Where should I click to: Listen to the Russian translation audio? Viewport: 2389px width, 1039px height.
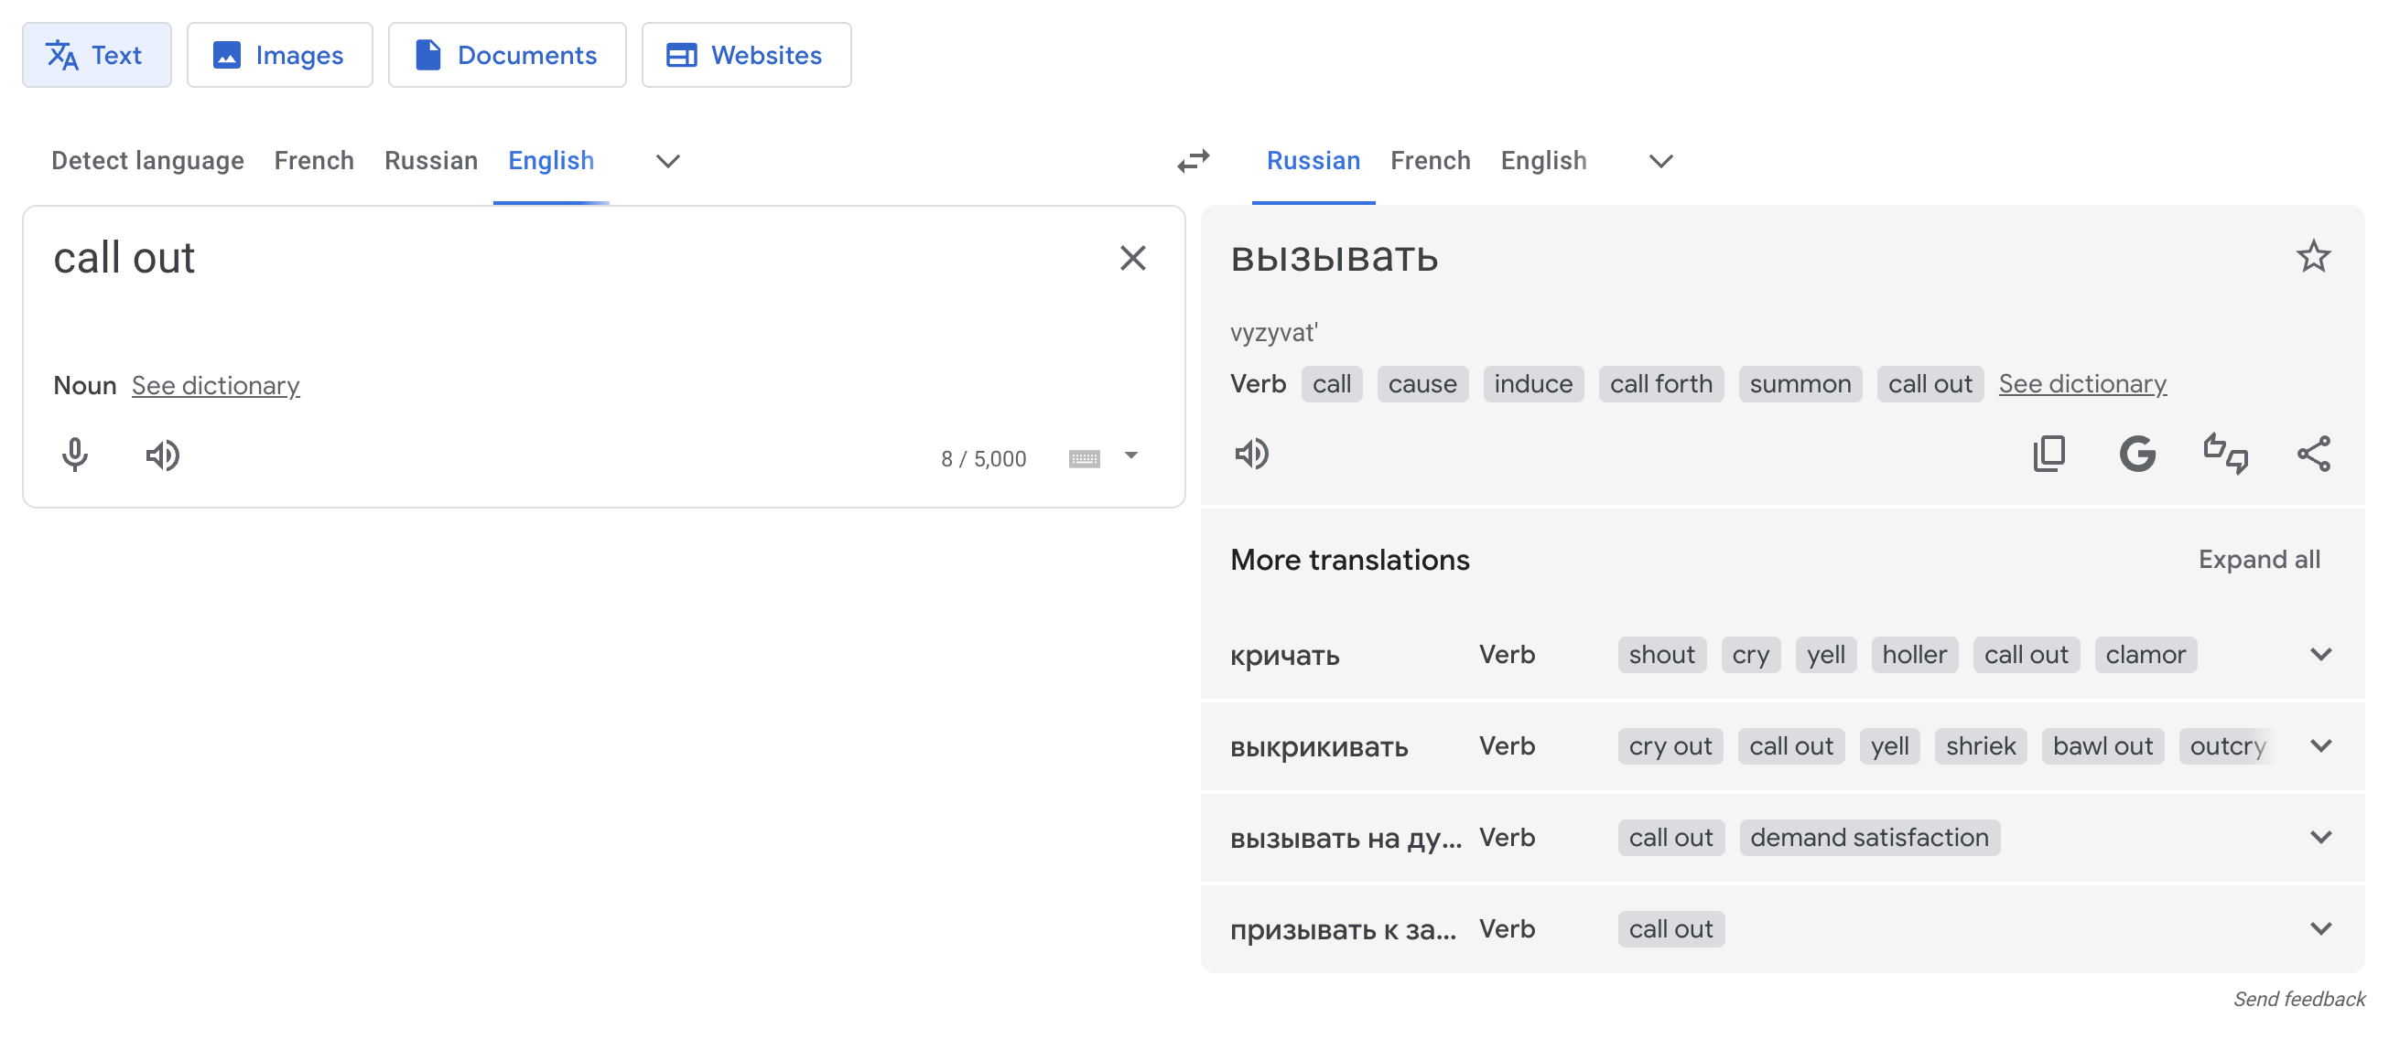coord(1251,454)
